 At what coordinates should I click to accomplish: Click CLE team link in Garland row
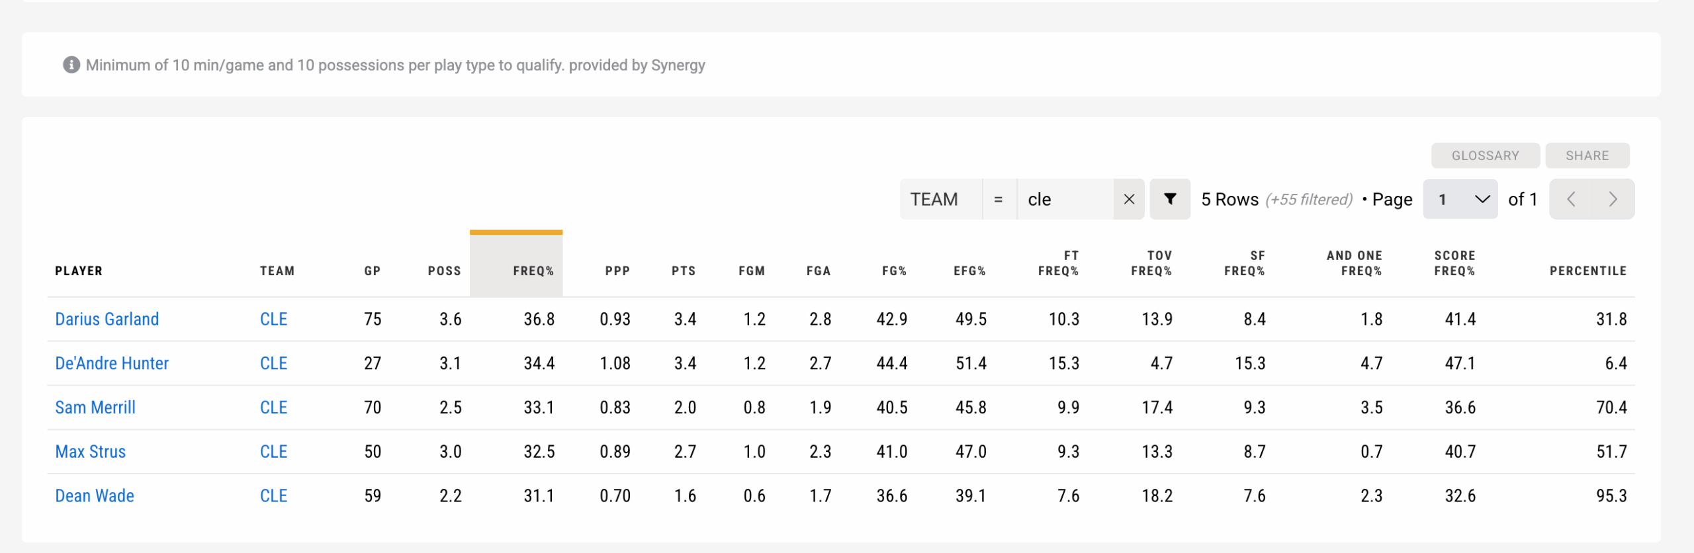point(273,319)
